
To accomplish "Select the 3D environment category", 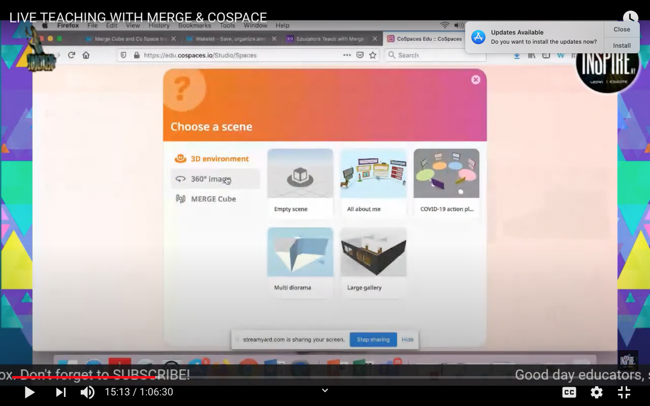I will pos(216,159).
